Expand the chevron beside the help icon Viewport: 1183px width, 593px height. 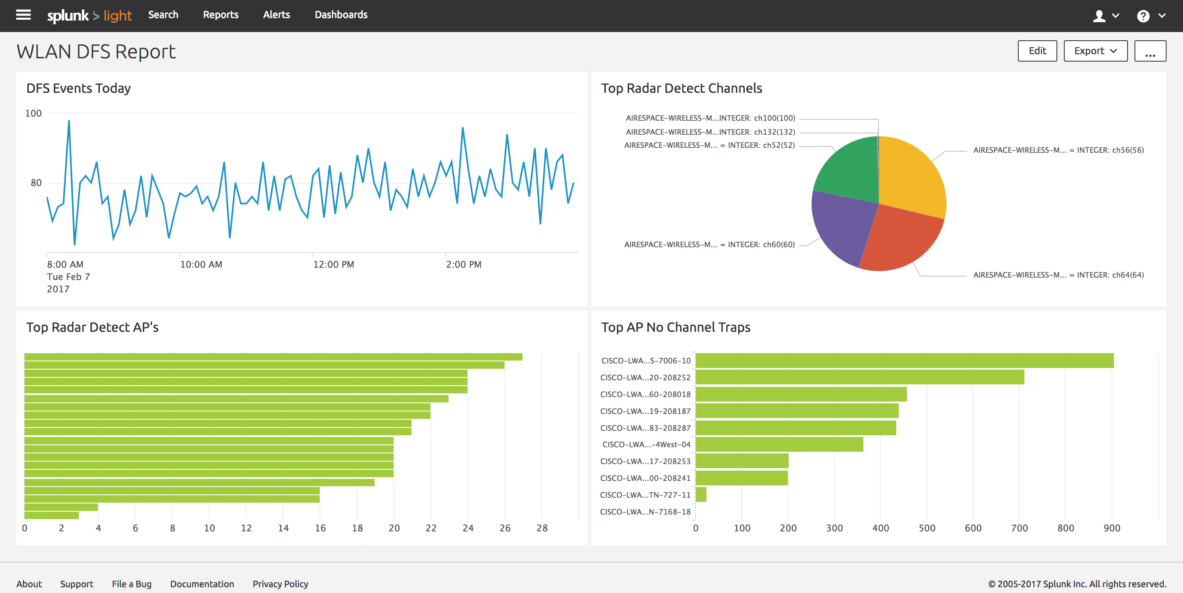[x=1162, y=16]
